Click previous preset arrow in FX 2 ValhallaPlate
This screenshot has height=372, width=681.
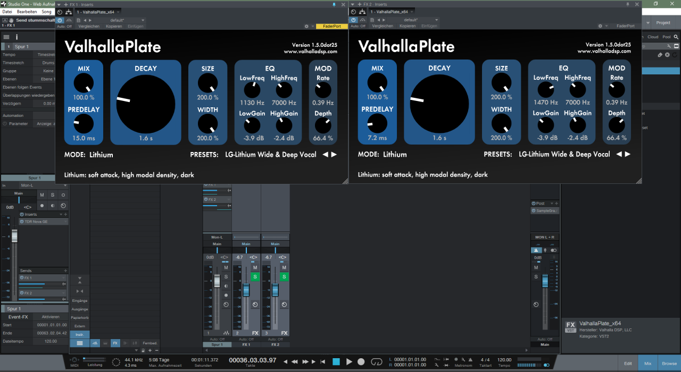pyautogui.click(x=619, y=155)
